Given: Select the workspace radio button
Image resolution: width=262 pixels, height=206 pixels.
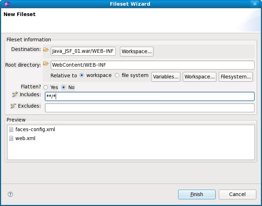Looking at the screenshot, I should click(82, 76).
